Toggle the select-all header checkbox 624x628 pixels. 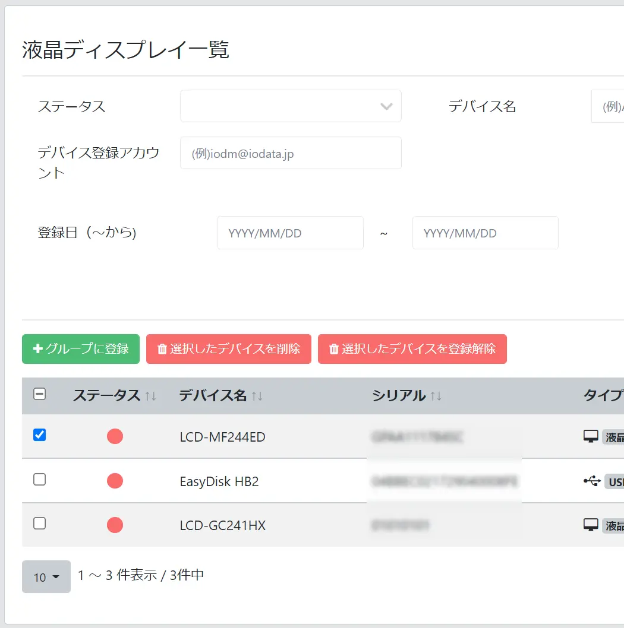pyautogui.click(x=40, y=394)
